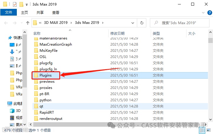The width and height of the screenshot is (213, 134).
Task: Click horizontal scrollbar left arrow
Action: (x=31, y=124)
